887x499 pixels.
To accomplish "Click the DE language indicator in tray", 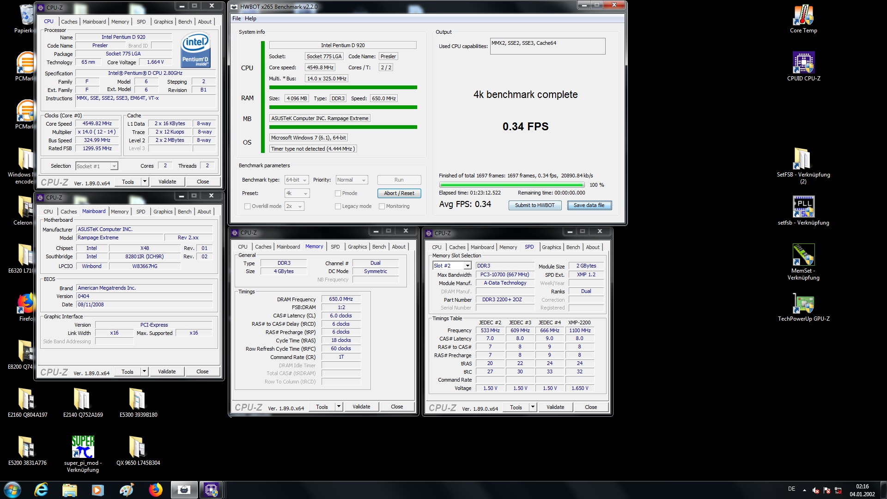I will (791, 489).
